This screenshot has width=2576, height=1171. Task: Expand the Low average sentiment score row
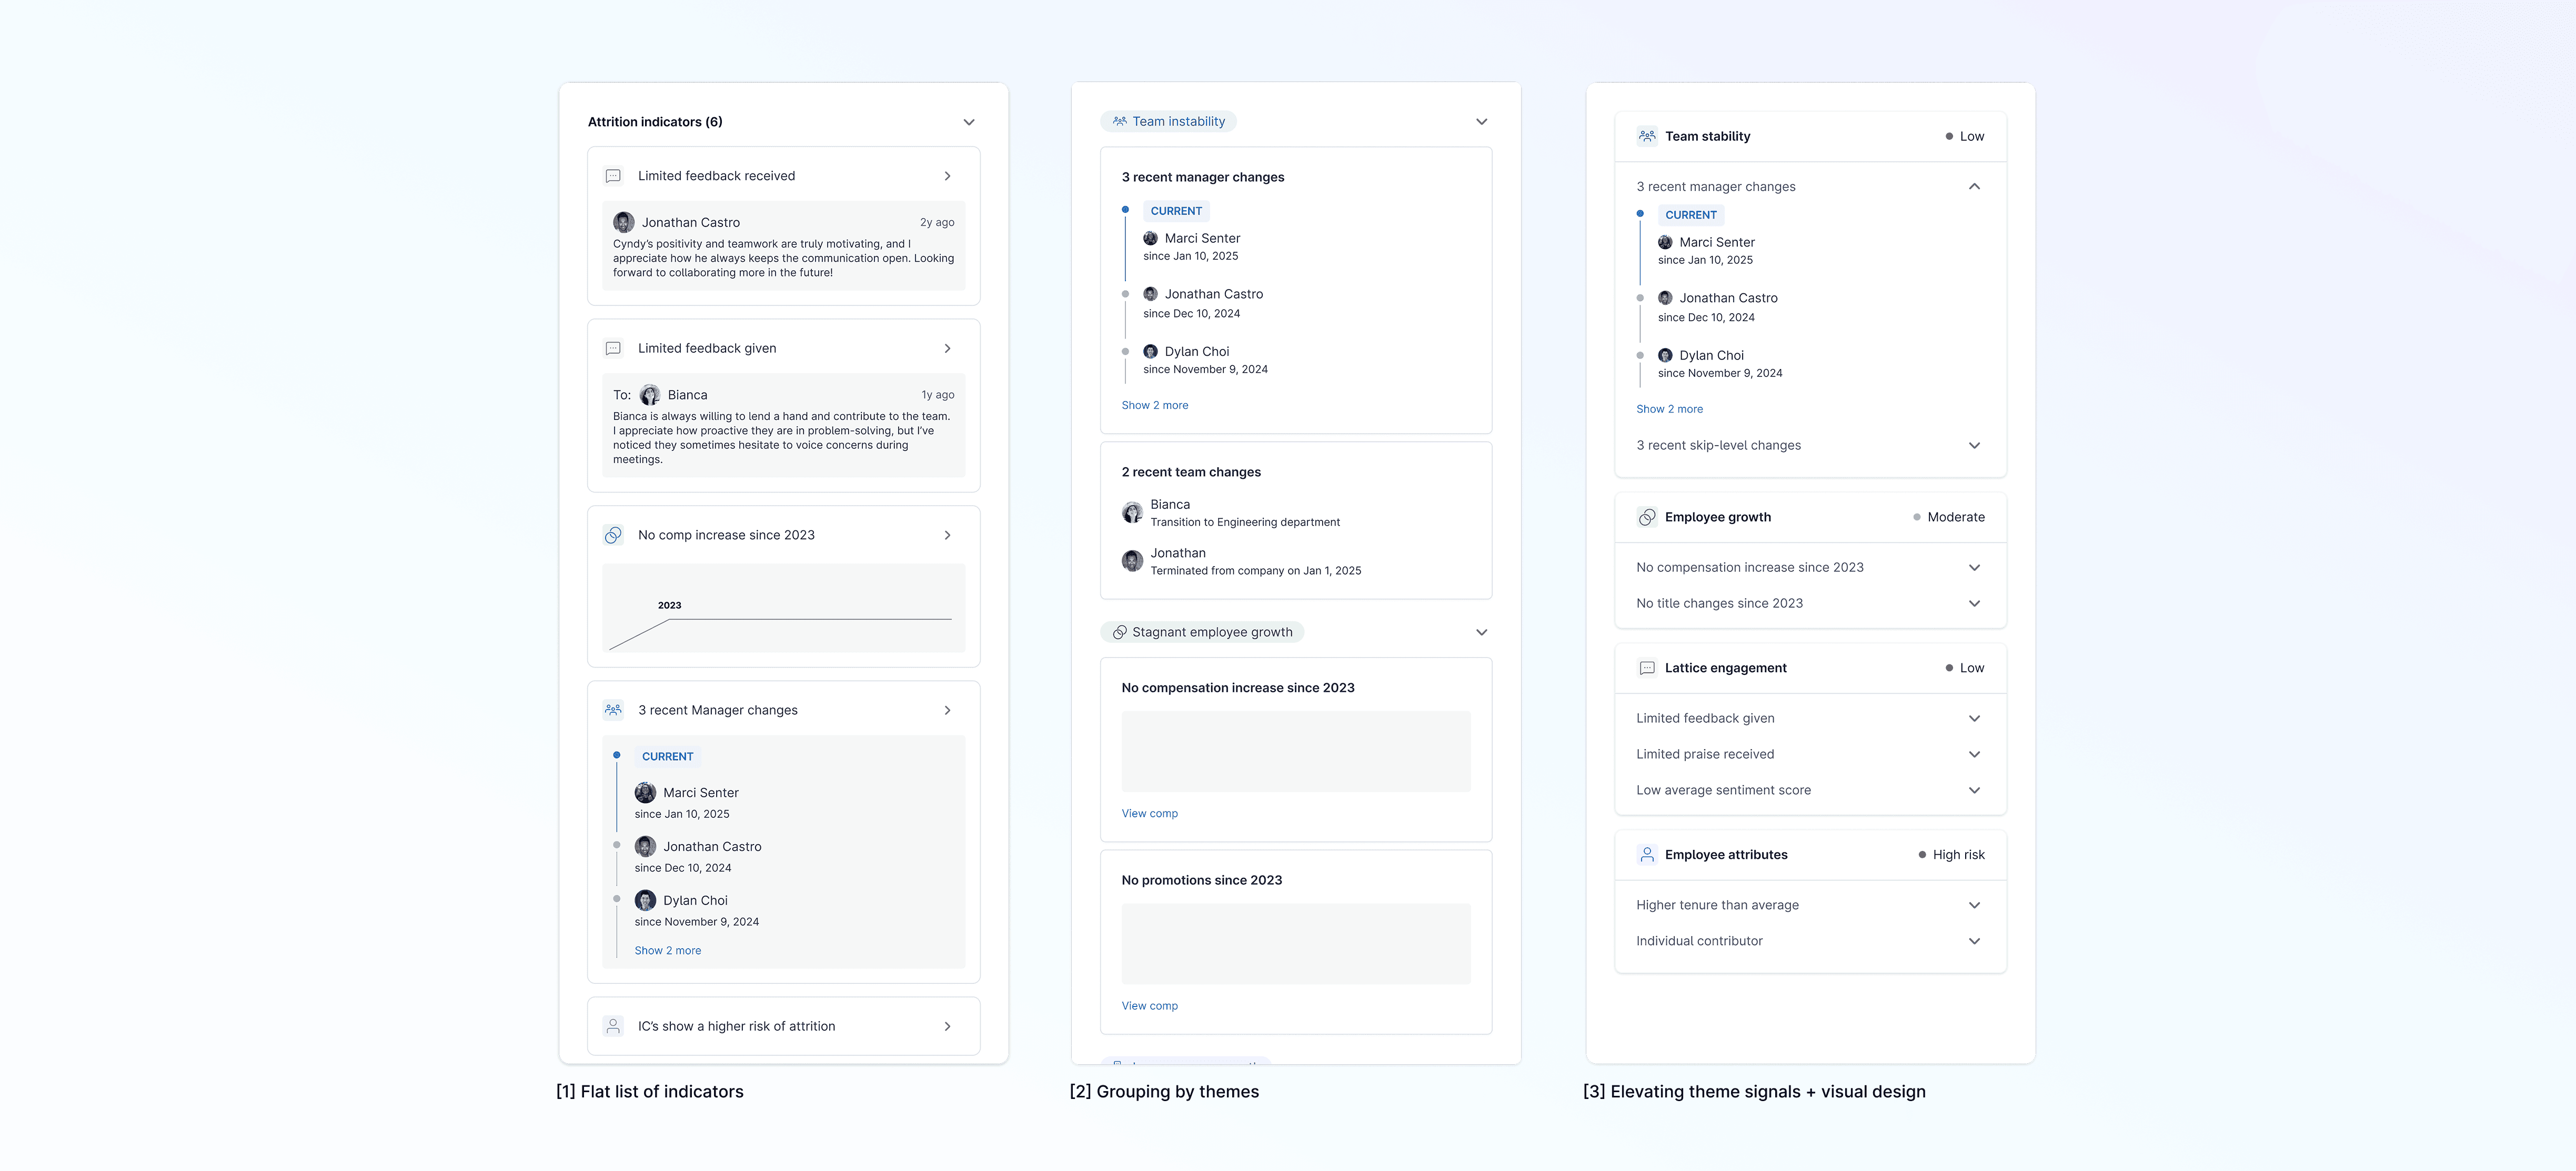(x=1974, y=790)
